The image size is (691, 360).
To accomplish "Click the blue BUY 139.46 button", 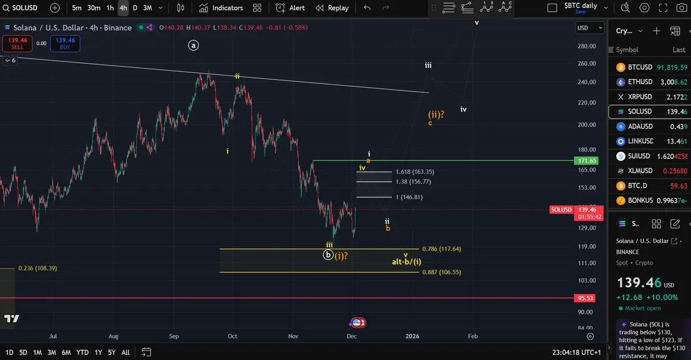I will click(65, 44).
